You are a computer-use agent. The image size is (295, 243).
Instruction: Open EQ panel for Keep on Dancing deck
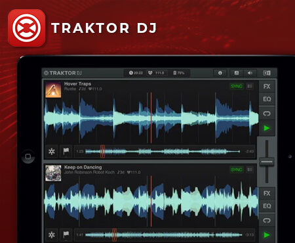pos(267,206)
